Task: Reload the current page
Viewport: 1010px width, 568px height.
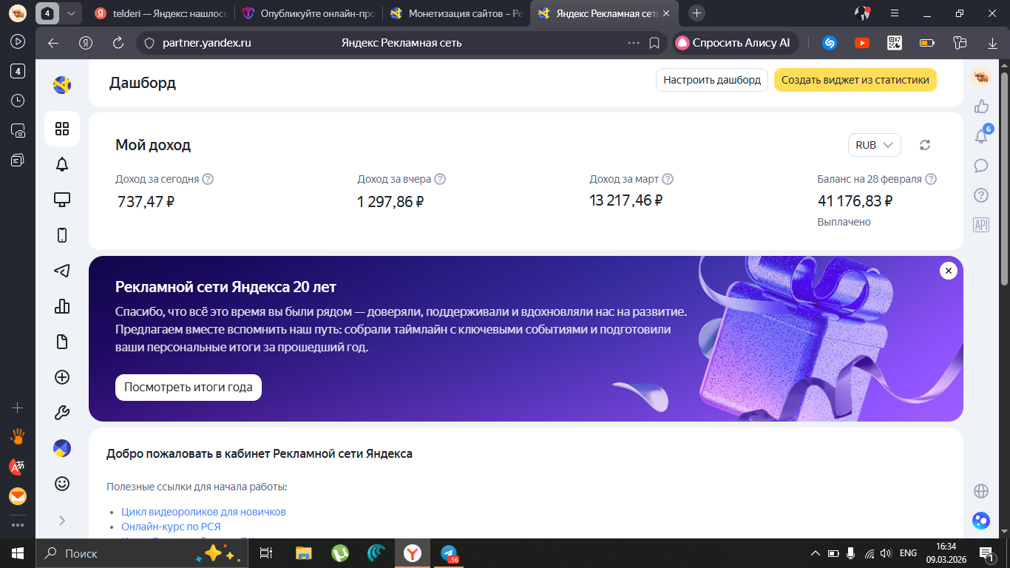Action: click(x=118, y=43)
